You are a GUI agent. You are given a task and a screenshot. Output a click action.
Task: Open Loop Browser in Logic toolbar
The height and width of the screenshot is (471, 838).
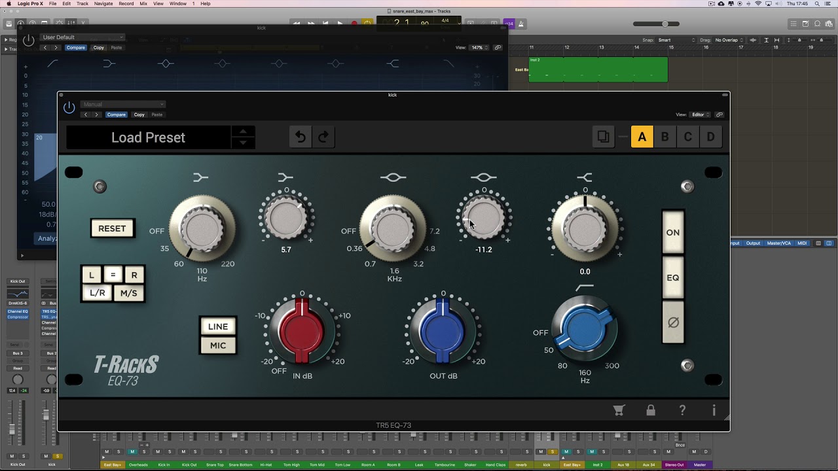click(x=818, y=24)
